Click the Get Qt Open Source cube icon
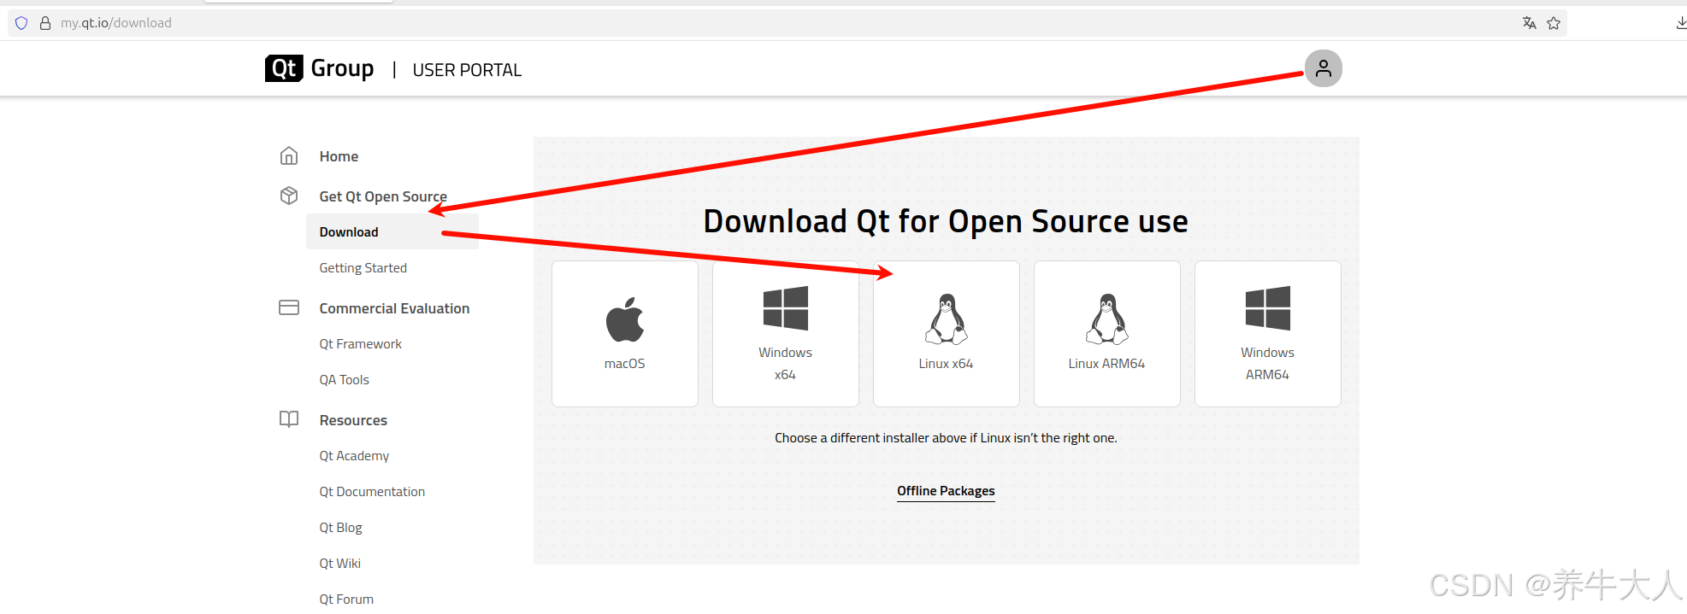This screenshot has width=1687, height=614. point(289,196)
